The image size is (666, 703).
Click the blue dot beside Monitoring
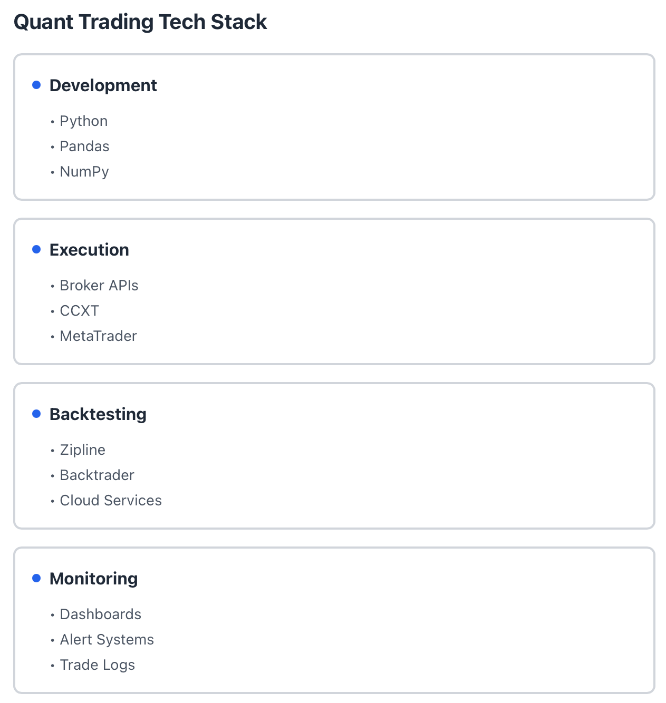36,578
